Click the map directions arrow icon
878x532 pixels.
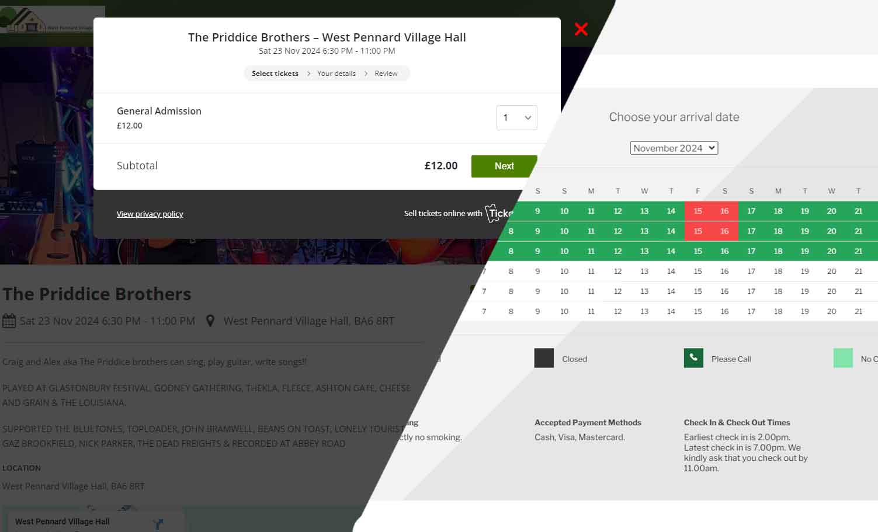(x=158, y=523)
